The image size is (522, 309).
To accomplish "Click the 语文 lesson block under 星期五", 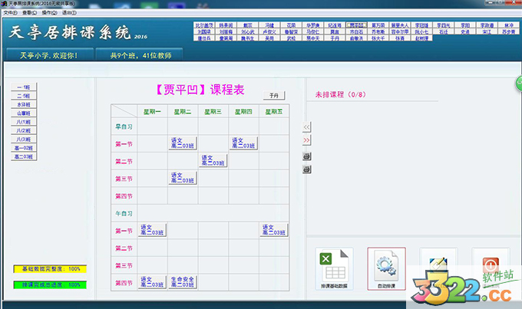I will click(x=274, y=230).
